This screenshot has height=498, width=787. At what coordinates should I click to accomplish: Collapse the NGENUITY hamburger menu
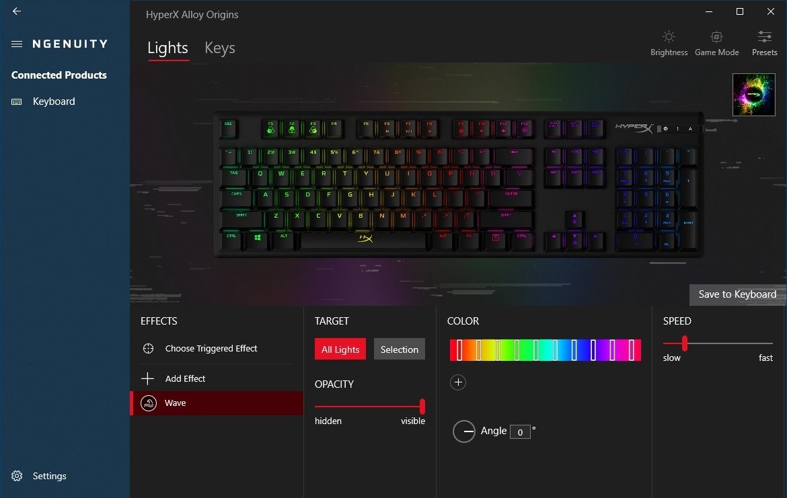pyautogui.click(x=17, y=44)
